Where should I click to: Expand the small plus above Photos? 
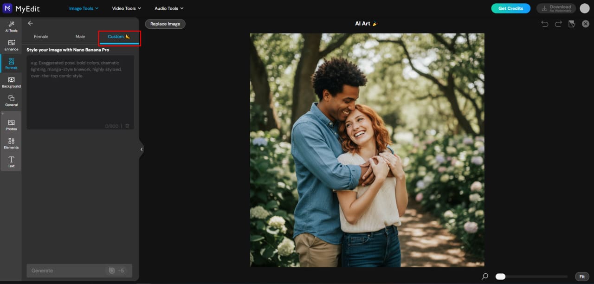tap(2, 114)
